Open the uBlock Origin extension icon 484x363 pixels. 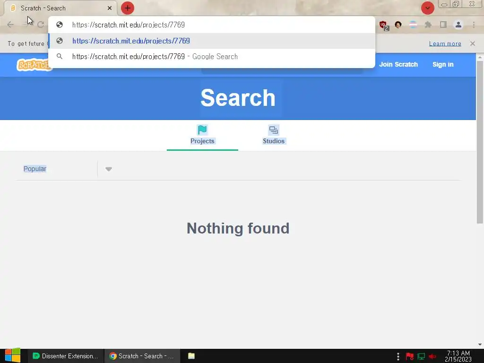pyautogui.click(x=384, y=25)
